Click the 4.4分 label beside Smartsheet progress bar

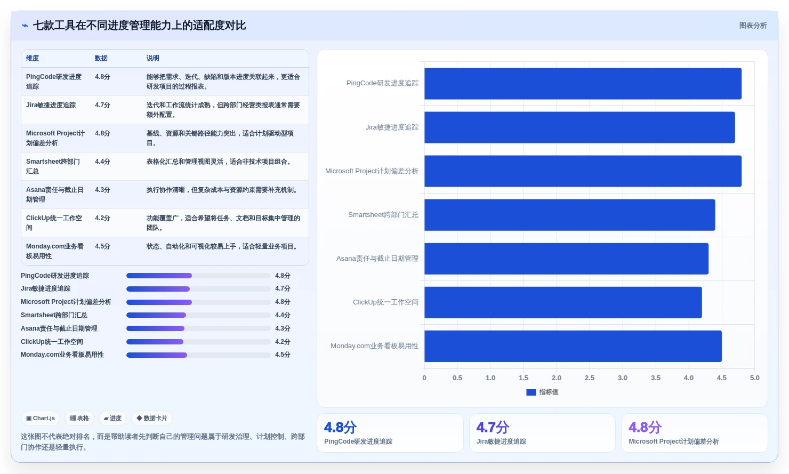[283, 315]
